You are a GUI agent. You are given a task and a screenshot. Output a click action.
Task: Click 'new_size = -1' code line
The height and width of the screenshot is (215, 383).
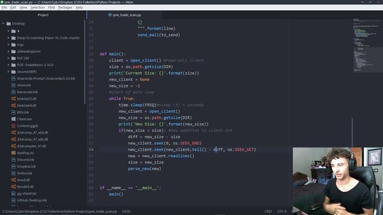pos(124,86)
